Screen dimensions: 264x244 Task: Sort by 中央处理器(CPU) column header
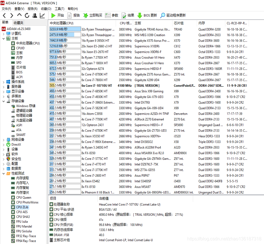[82, 23]
